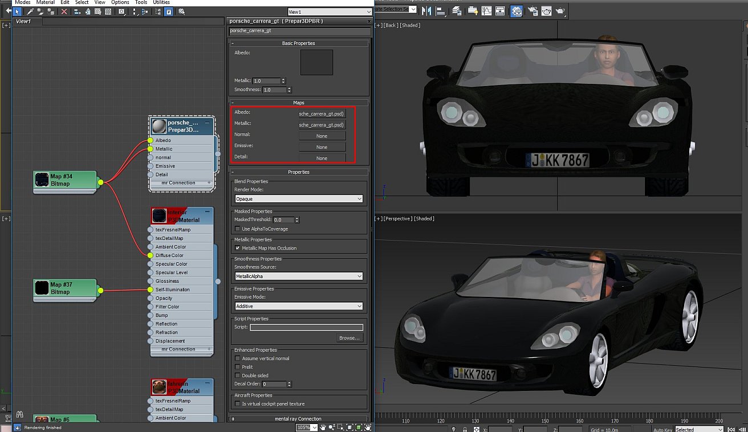Open Render Setup teapot icon
This screenshot has width=748, height=432.
click(532, 10)
